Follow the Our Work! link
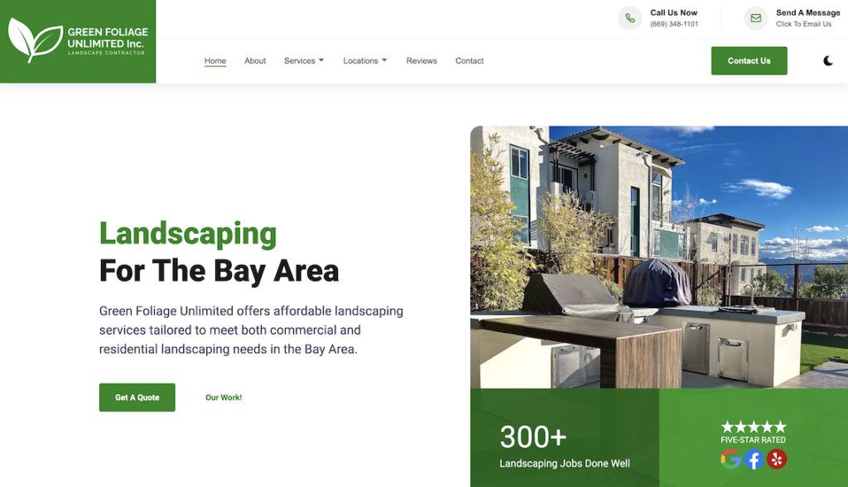This screenshot has width=848, height=487. (x=224, y=398)
